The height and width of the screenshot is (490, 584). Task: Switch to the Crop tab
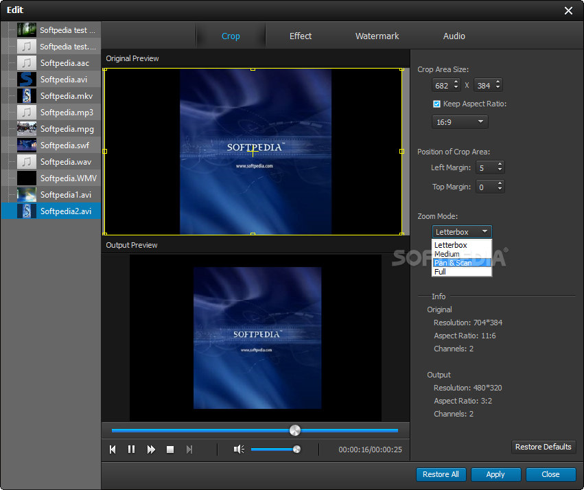tap(231, 36)
